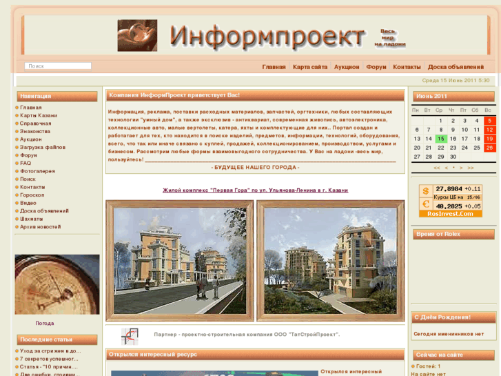
Task: Open Справочная sidebar link
Action: [35, 123]
